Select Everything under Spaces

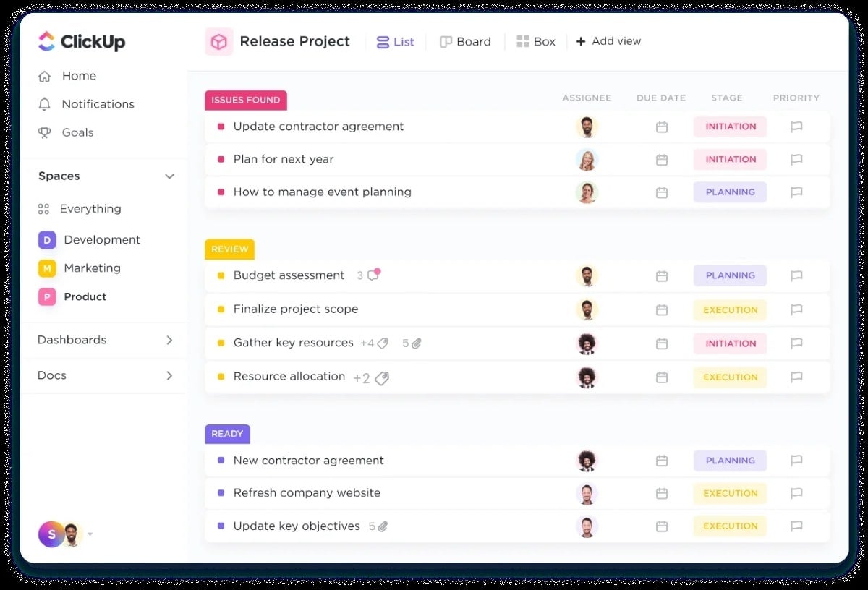coord(80,209)
